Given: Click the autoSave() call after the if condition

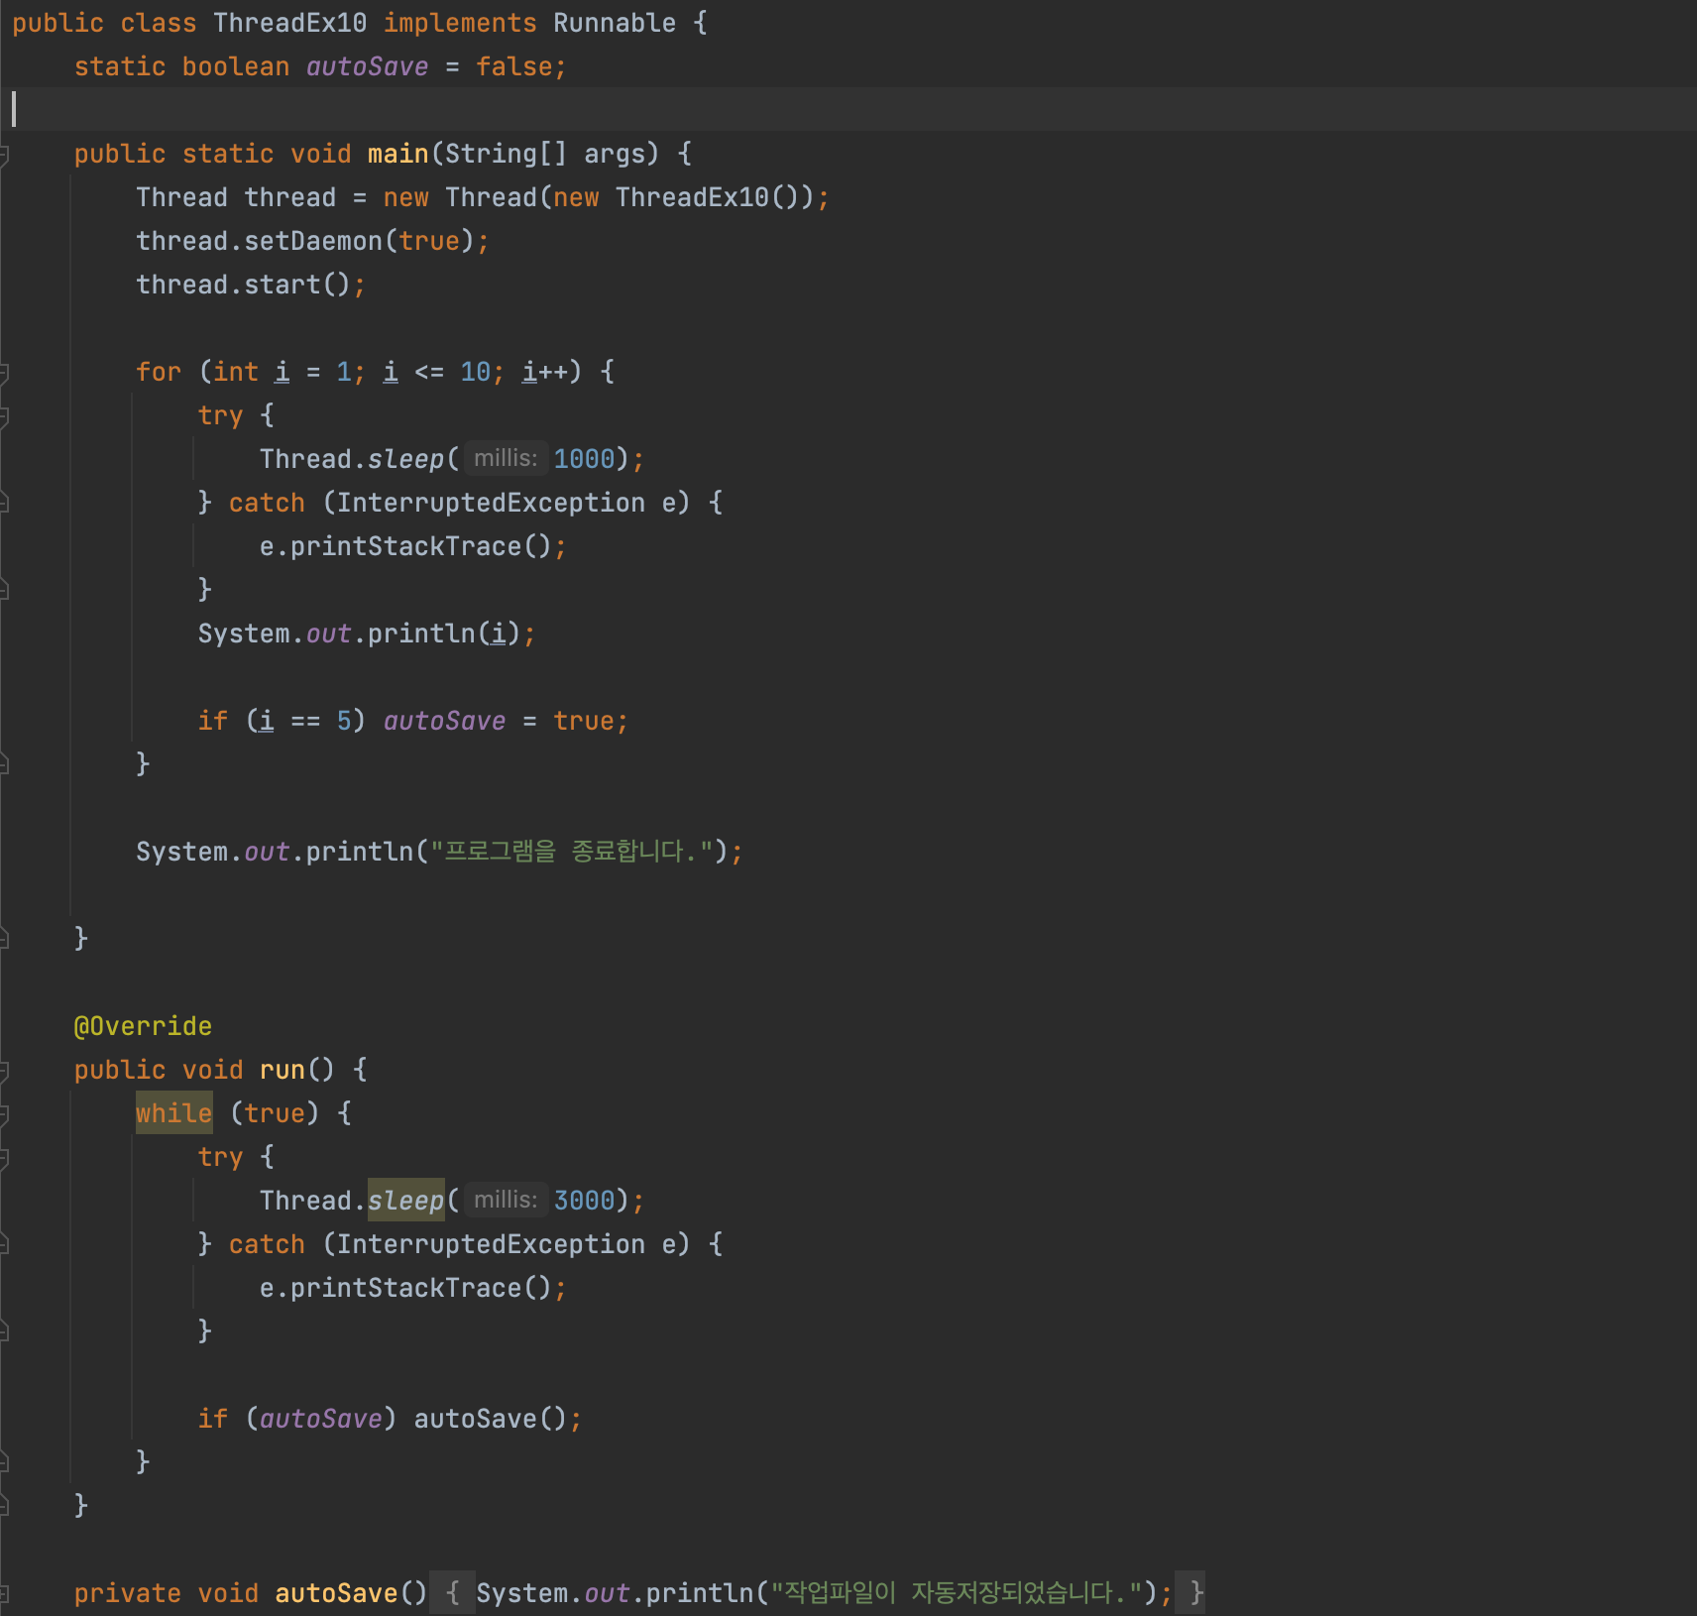Looking at the screenshot, I should pyautogui.click(x=490, y=1419).
